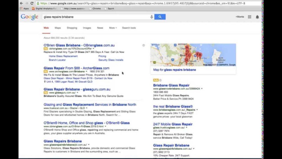This screenshot has width=282, height=159.
Task: Expand the arrow next to the glass.trueblueglass.com.au URL
Action: 186,128
